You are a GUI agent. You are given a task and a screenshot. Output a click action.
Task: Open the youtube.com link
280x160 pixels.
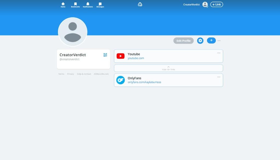[x=136, y=58]
